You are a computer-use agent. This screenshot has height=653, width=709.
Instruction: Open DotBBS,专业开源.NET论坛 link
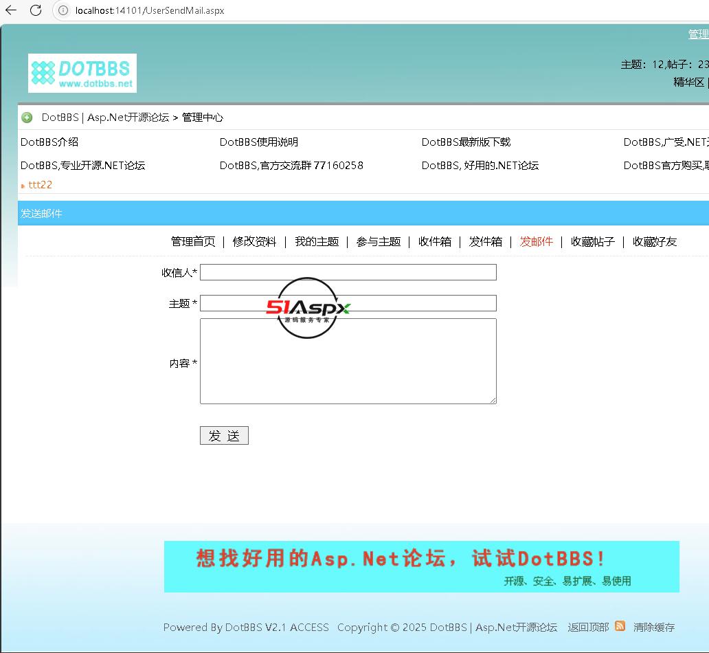coord(82,165)
